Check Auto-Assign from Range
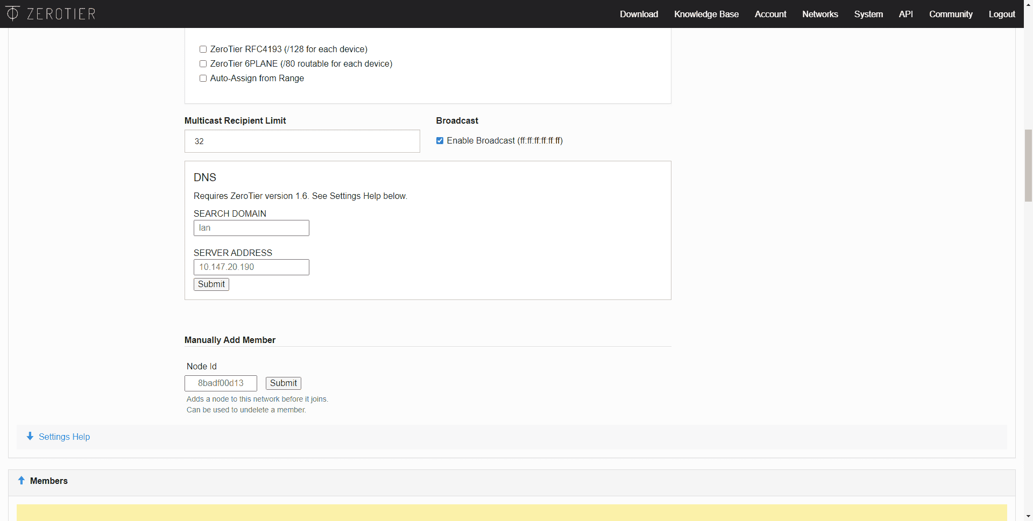The image size is (1033, 521). (x=203, y=78)
